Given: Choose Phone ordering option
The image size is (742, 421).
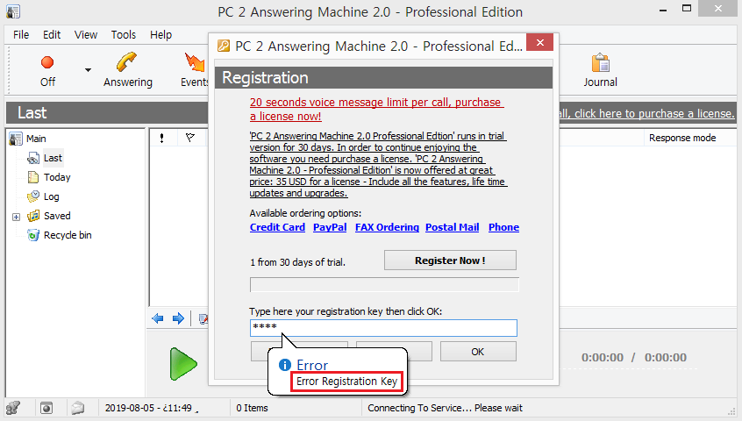Looking at the screenshot, I should point(503,227).
